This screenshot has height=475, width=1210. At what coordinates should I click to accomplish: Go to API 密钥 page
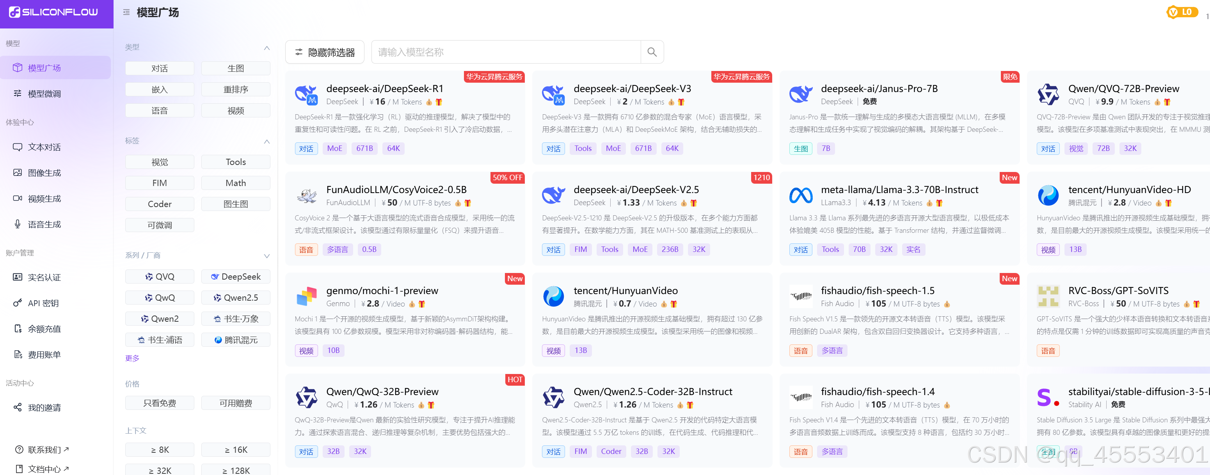pyautogui.click(x=43, y=303)
